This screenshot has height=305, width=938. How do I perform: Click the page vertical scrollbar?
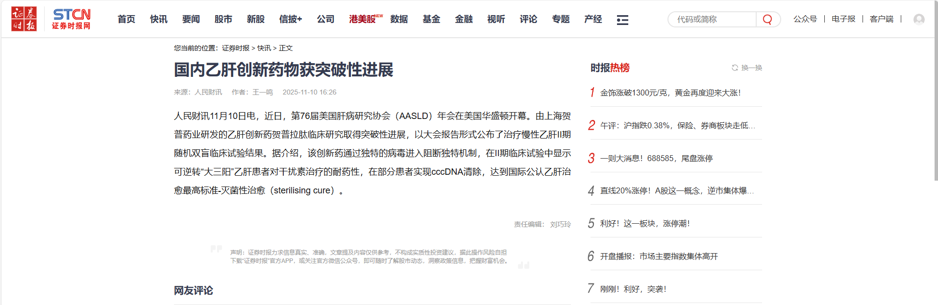pyautogui.click(x=935, y=98)
